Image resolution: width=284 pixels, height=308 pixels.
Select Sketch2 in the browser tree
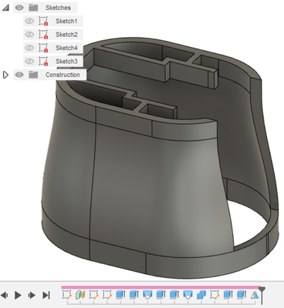[66, 35]
